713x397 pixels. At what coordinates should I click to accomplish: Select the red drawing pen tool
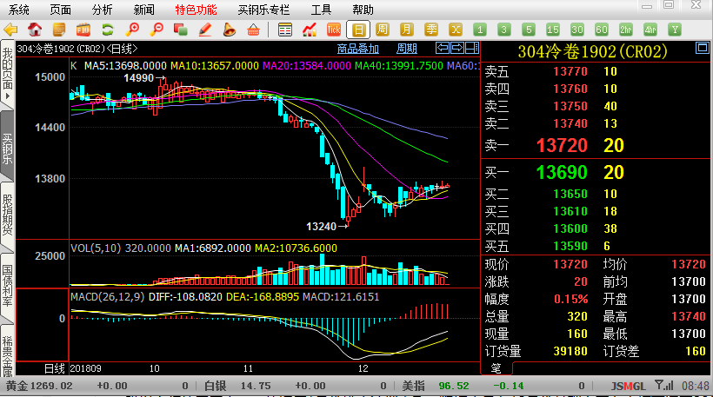click(205, 30)
